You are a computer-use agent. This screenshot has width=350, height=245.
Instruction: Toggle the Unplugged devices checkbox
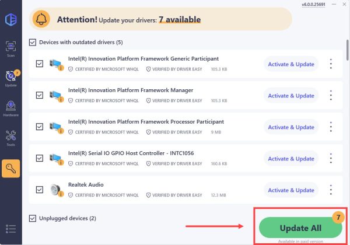pos(33,218)
